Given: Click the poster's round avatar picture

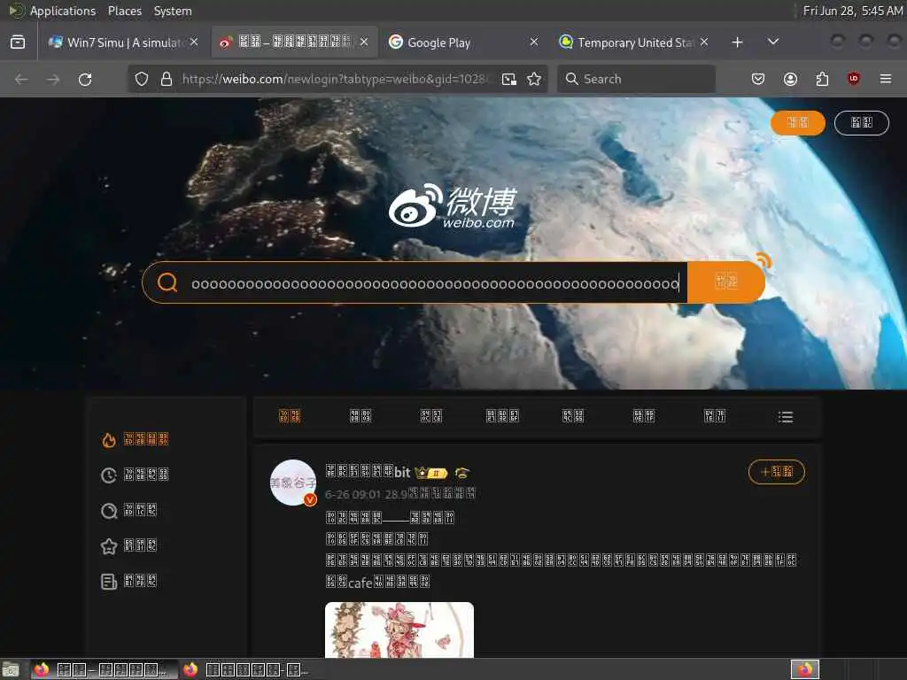Looking at the screenshot, I should [x=293, y=483].
